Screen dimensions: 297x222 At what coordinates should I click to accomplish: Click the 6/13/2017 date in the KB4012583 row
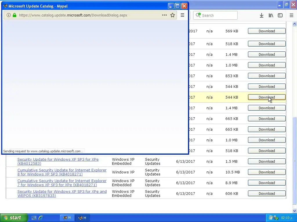click(185, 161)
